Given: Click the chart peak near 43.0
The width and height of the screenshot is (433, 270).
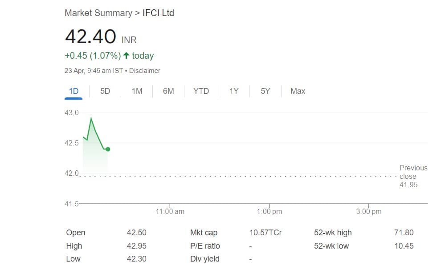Looking at the screenshot, I should (x=91, y=118).
